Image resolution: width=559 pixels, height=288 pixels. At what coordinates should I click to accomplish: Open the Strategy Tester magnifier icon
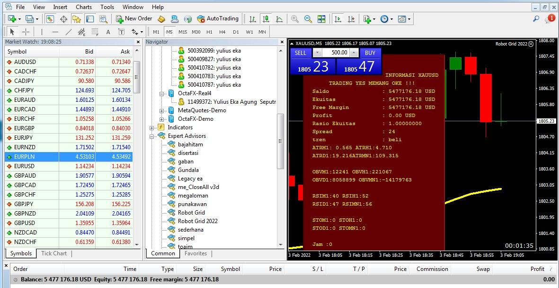[103, 18]
